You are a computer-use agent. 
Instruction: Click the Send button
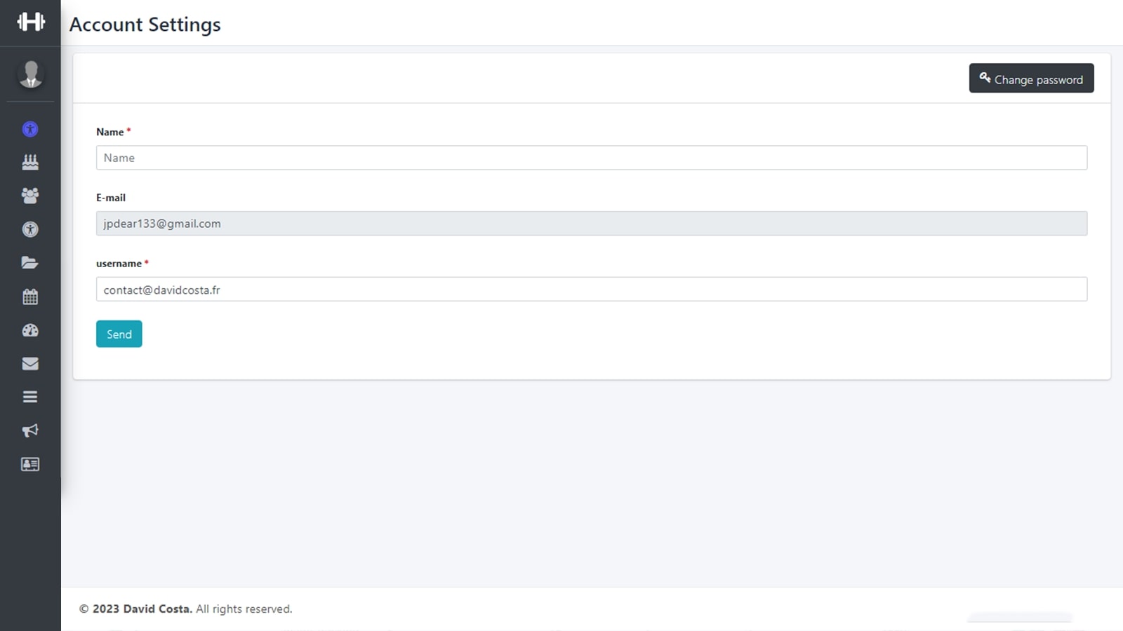coord(119,334)
